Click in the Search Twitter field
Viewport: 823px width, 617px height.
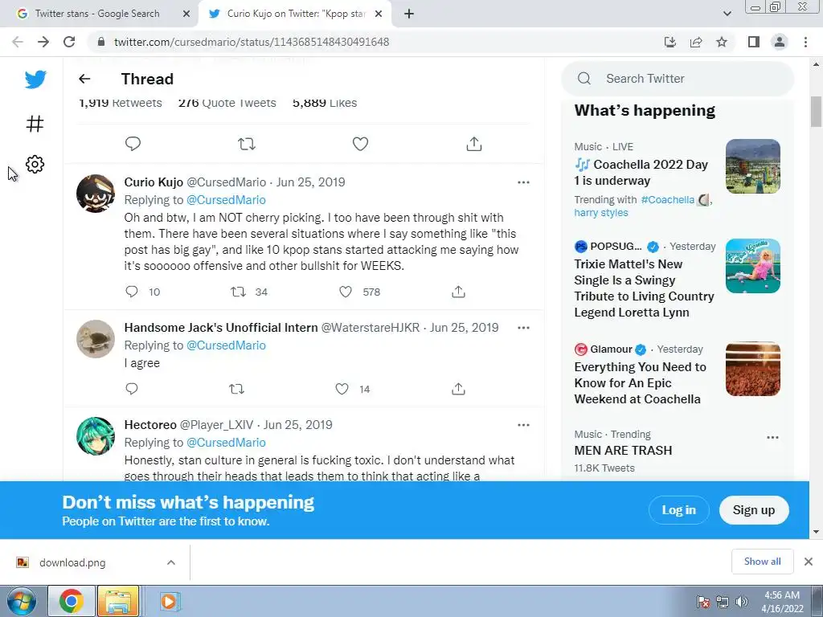pos(678,79)
